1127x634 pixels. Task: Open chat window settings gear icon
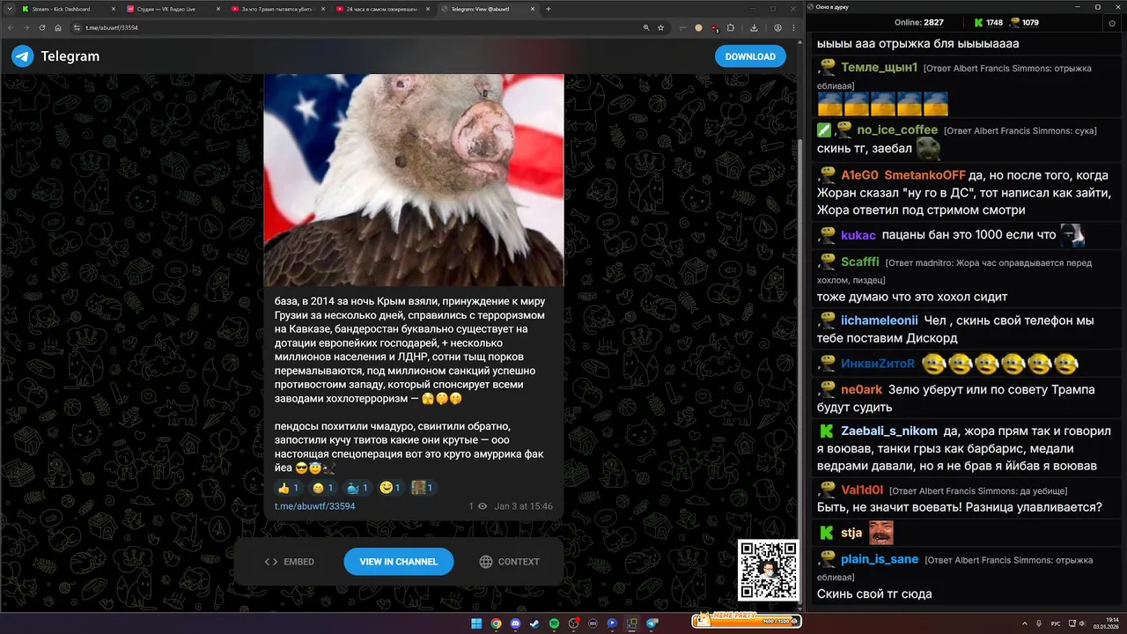tap(1112, 24)
